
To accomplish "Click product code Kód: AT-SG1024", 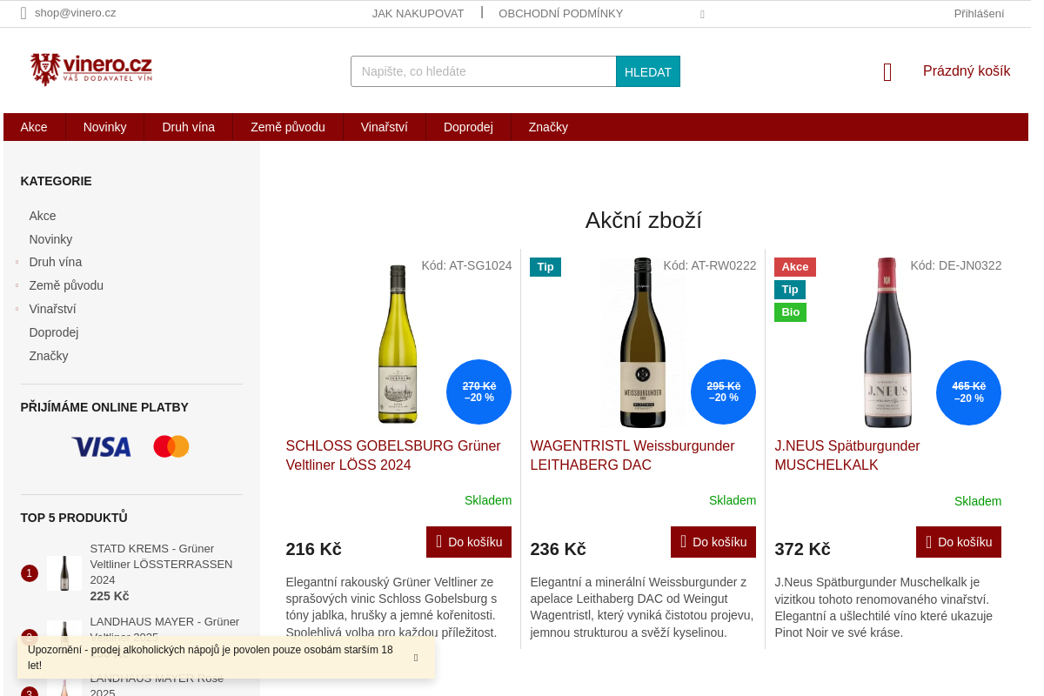I will pyautogui.click(x=466, y=265).
